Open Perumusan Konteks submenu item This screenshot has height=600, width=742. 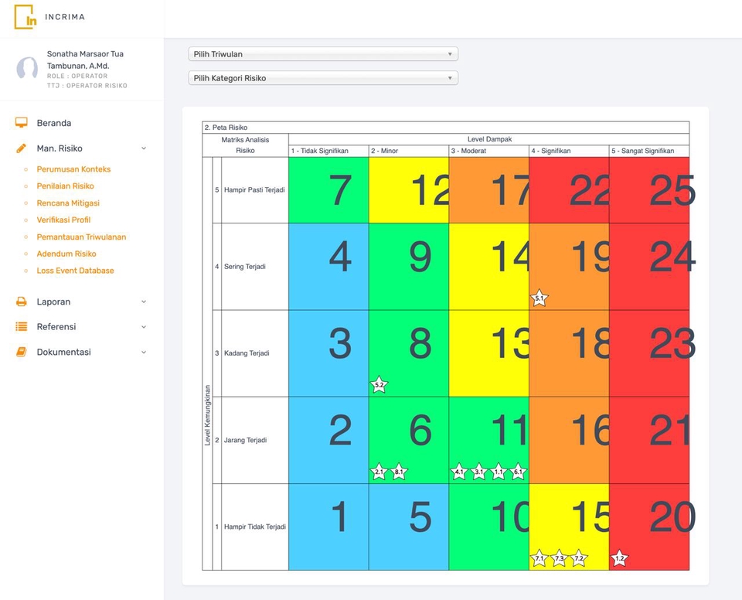coord(73,169)
